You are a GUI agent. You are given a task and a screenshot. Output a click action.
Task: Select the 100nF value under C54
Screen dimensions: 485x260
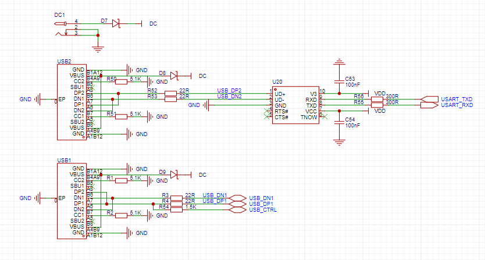pos(352,126)
